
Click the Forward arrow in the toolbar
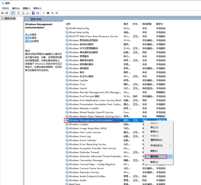(7, 13)
